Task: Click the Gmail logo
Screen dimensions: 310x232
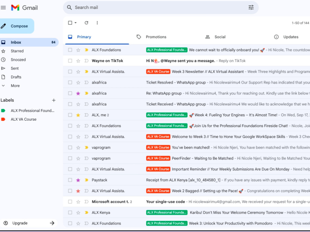Action: (24, 8)
